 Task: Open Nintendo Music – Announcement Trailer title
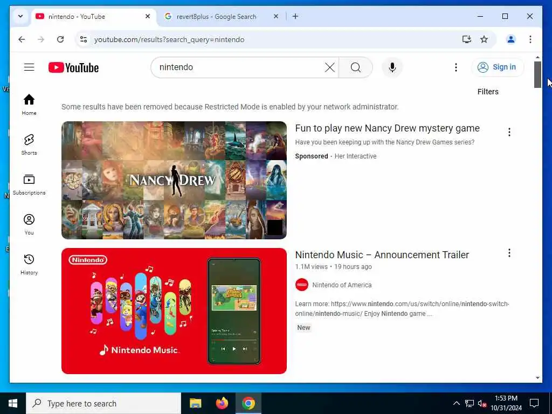(382, 254)
